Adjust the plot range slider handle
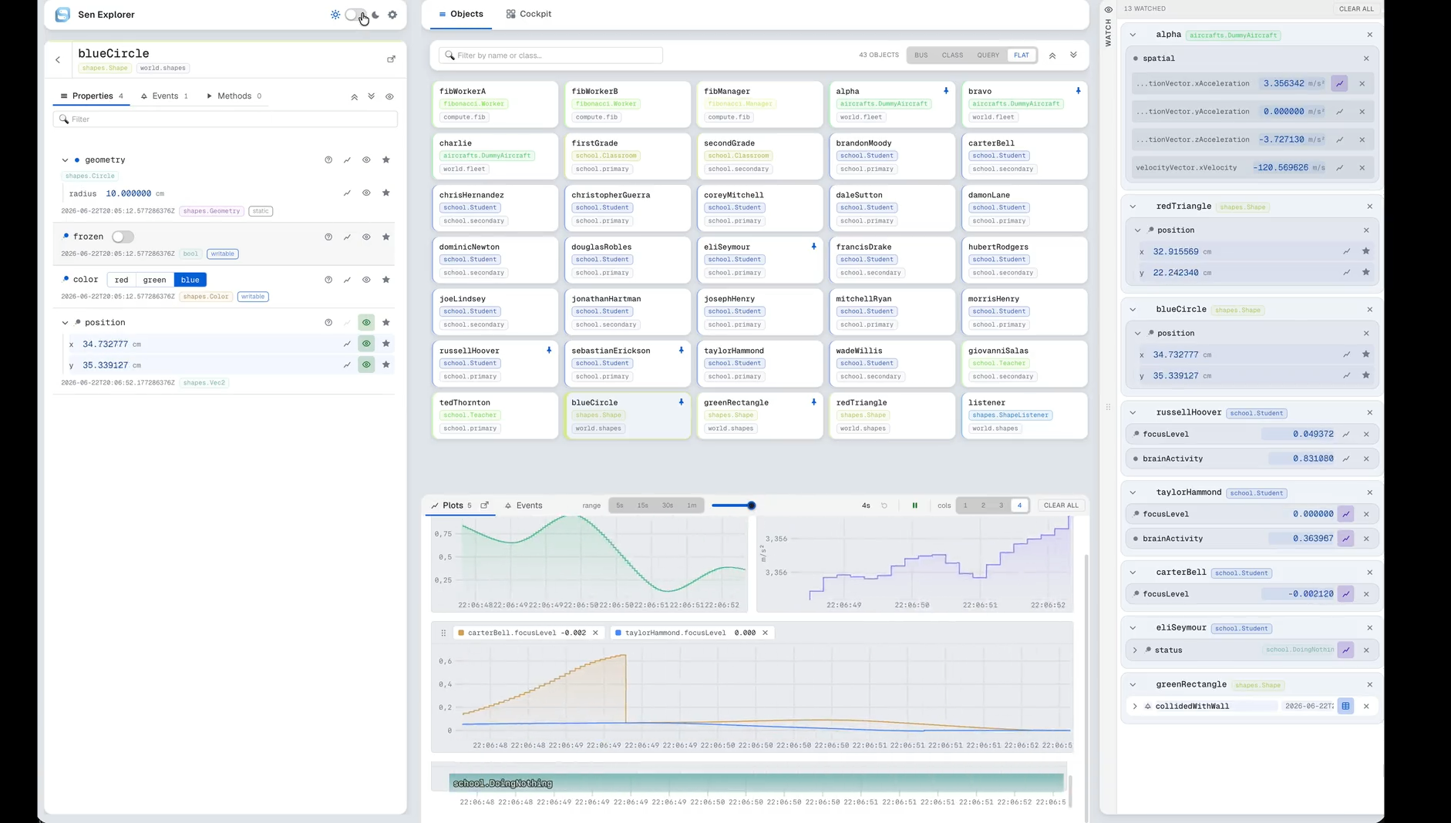Screen dimensions: 1451x823 752,506
